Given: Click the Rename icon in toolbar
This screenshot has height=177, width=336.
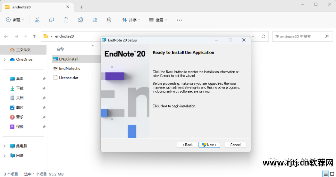Looking at the screenshot, I should coord(80,20).
